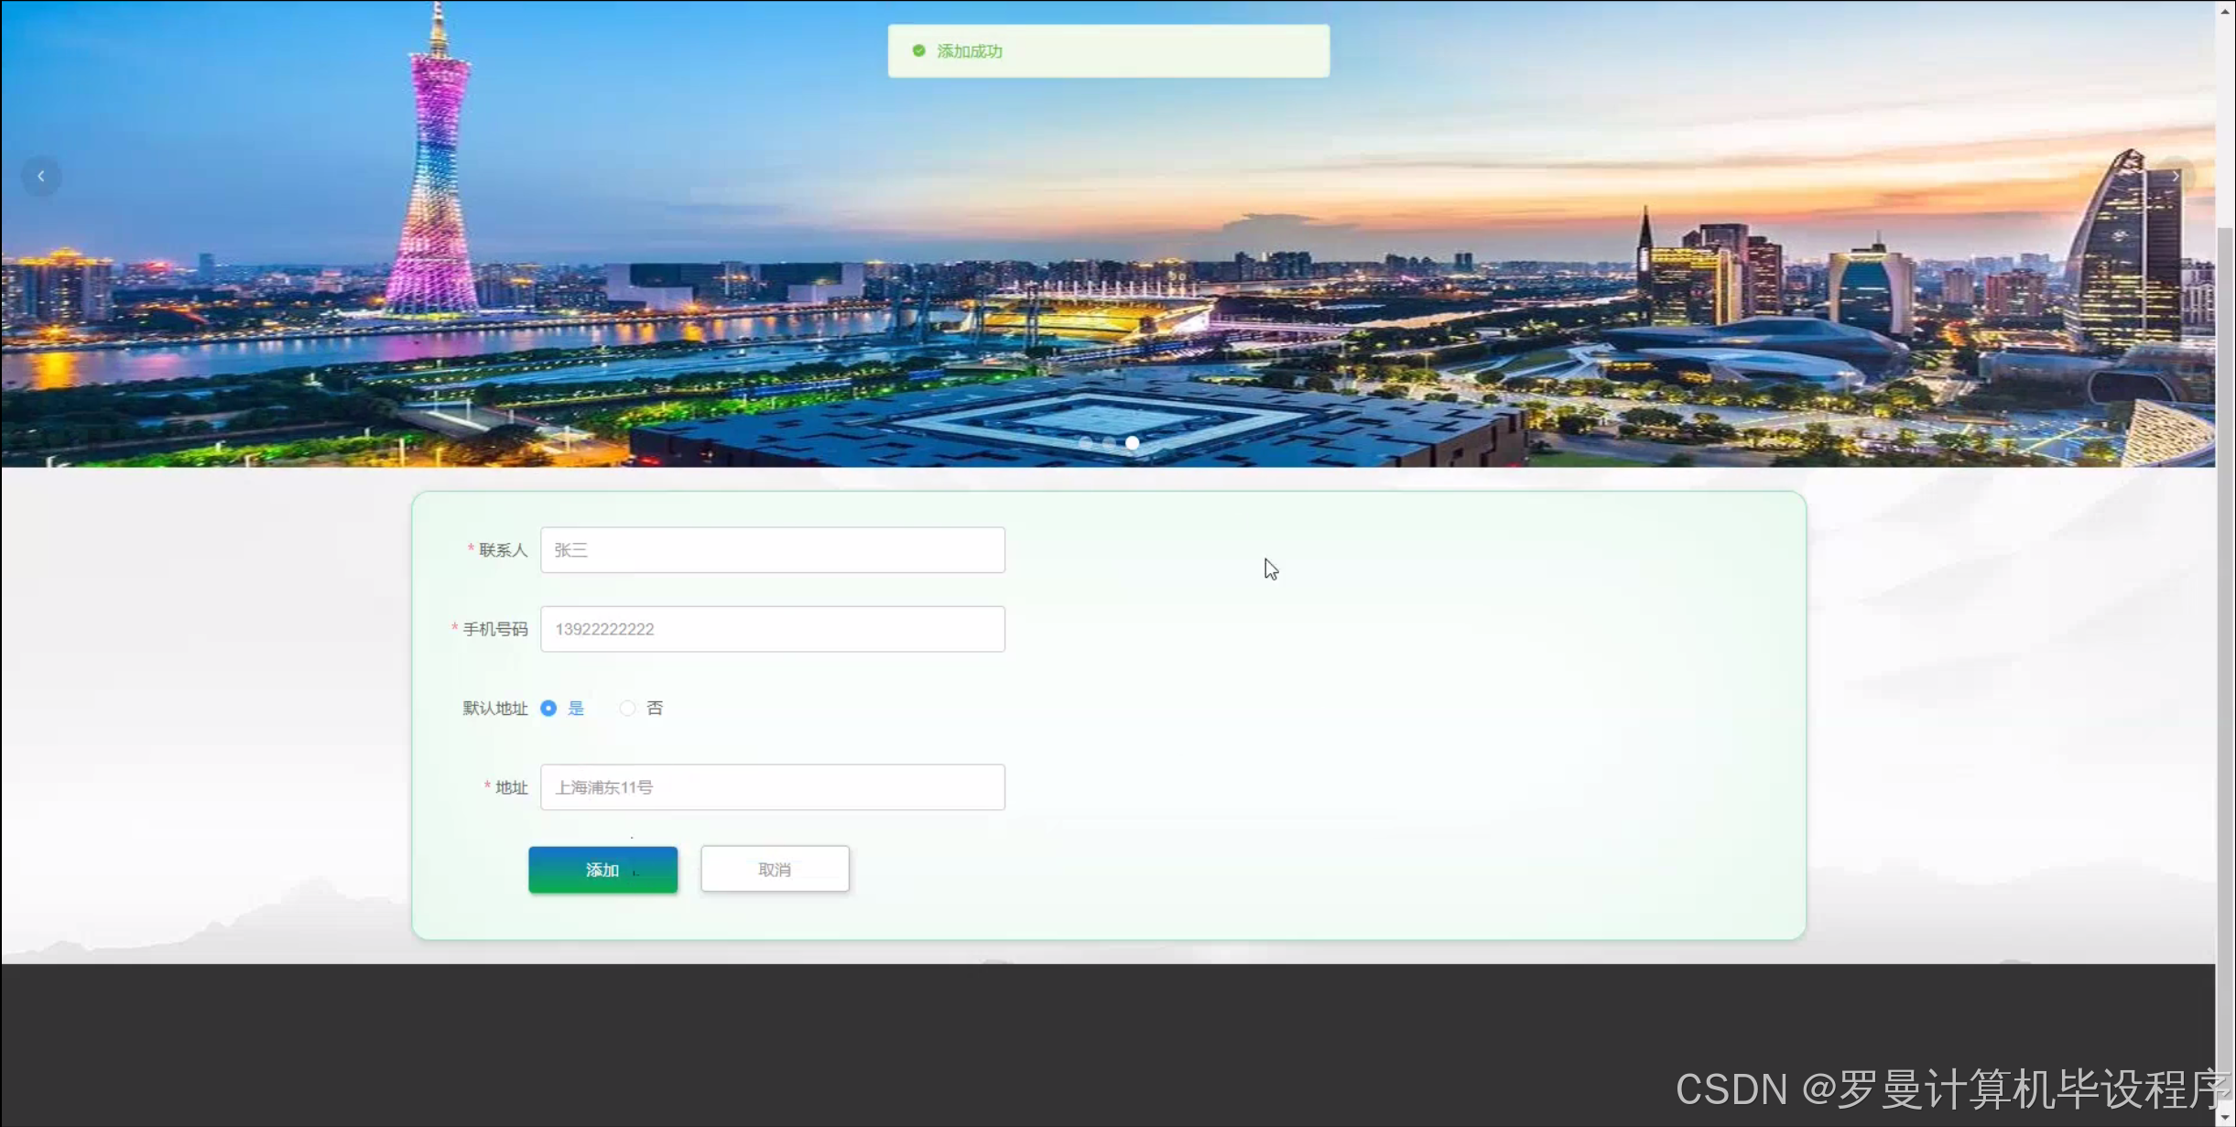Click the 默认地址 field label
The width and height of the screenshot is (2236, 1127).
click(494, 708)
